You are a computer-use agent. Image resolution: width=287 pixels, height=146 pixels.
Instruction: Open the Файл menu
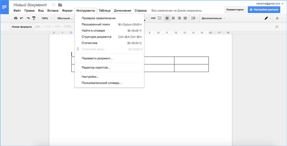17,11
